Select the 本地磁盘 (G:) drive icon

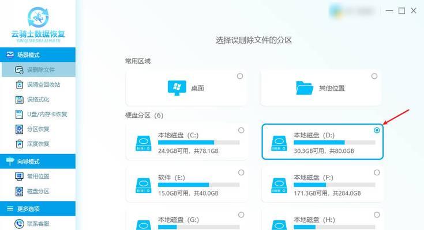tap(143, 225)
